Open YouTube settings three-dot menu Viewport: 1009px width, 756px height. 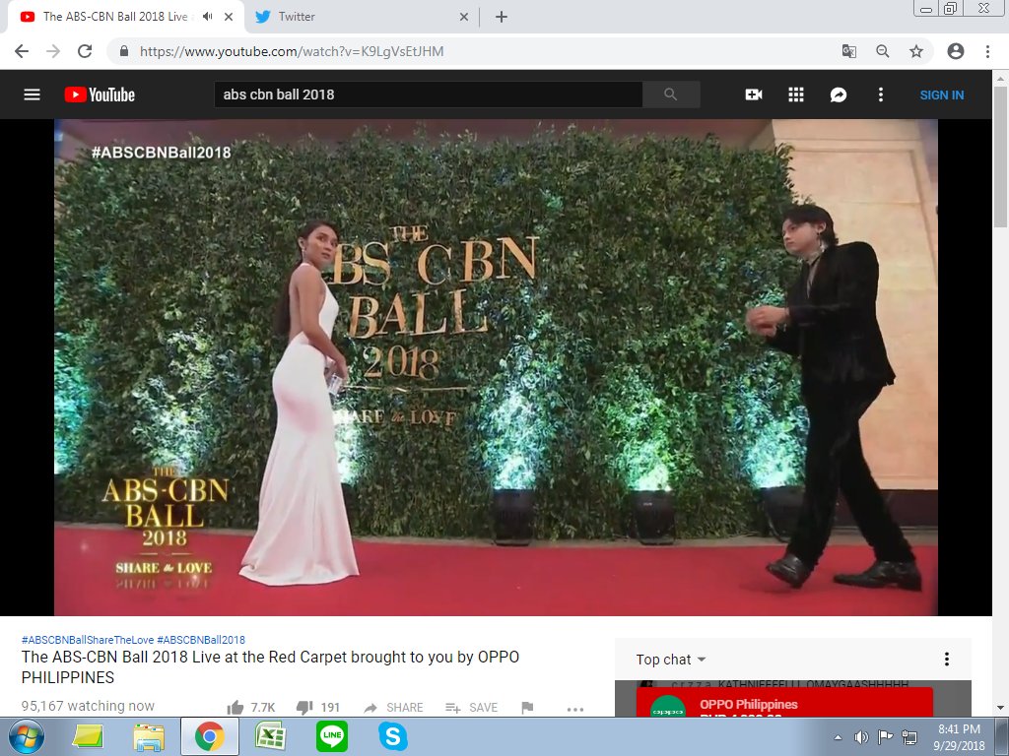[x=880, y=94]
